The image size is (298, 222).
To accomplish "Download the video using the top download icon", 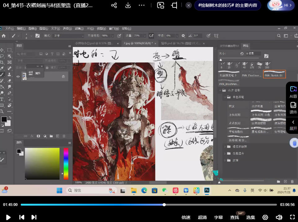I will 128,5.
